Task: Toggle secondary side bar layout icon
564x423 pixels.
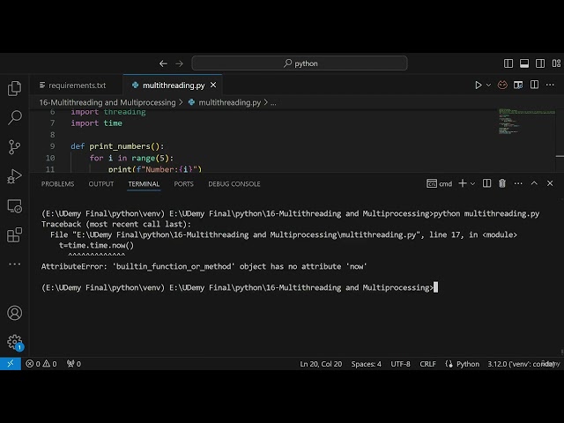Action: click(540, 63)
